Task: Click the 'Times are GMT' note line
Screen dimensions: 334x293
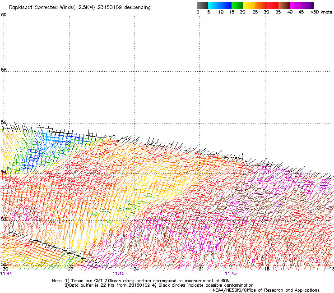Action: coord(141,281)
